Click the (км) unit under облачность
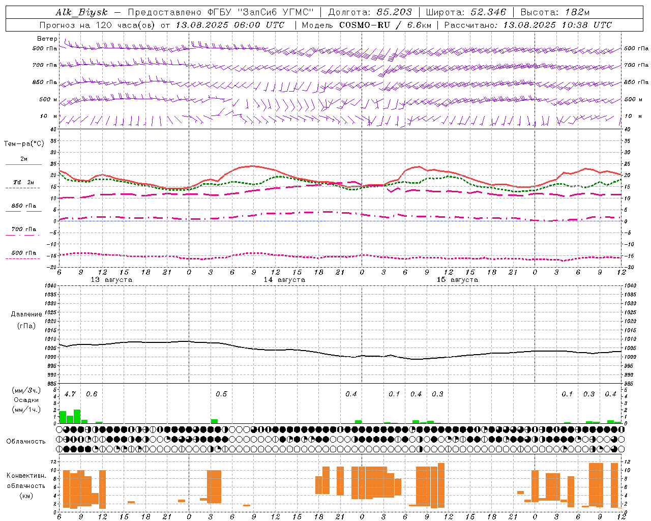Viewport: 651px width, 521px height. 26,496
